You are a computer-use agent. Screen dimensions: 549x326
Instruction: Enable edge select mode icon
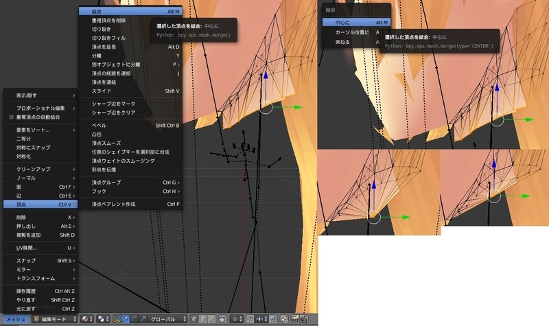(202, 319)
